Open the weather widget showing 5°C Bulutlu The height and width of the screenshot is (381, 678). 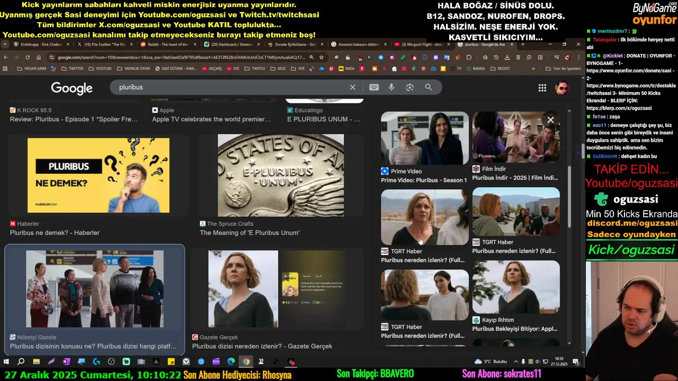point(490,362)
